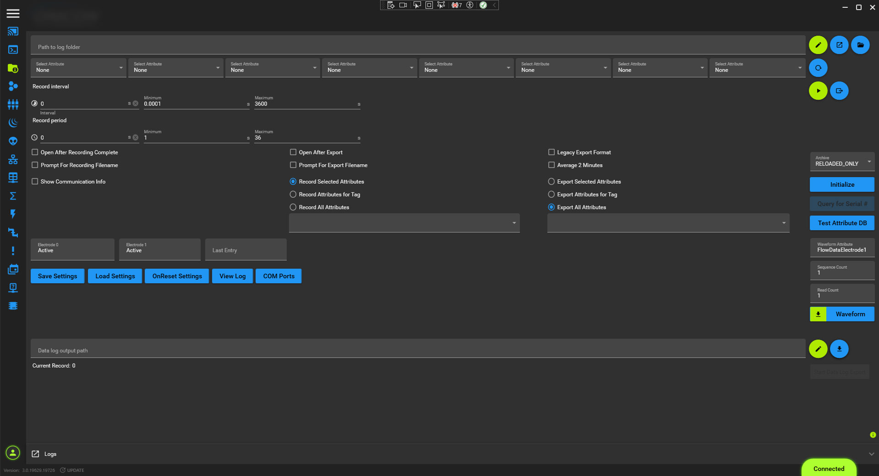Select Record All Attributes radio button

click(x=293, y=207)
